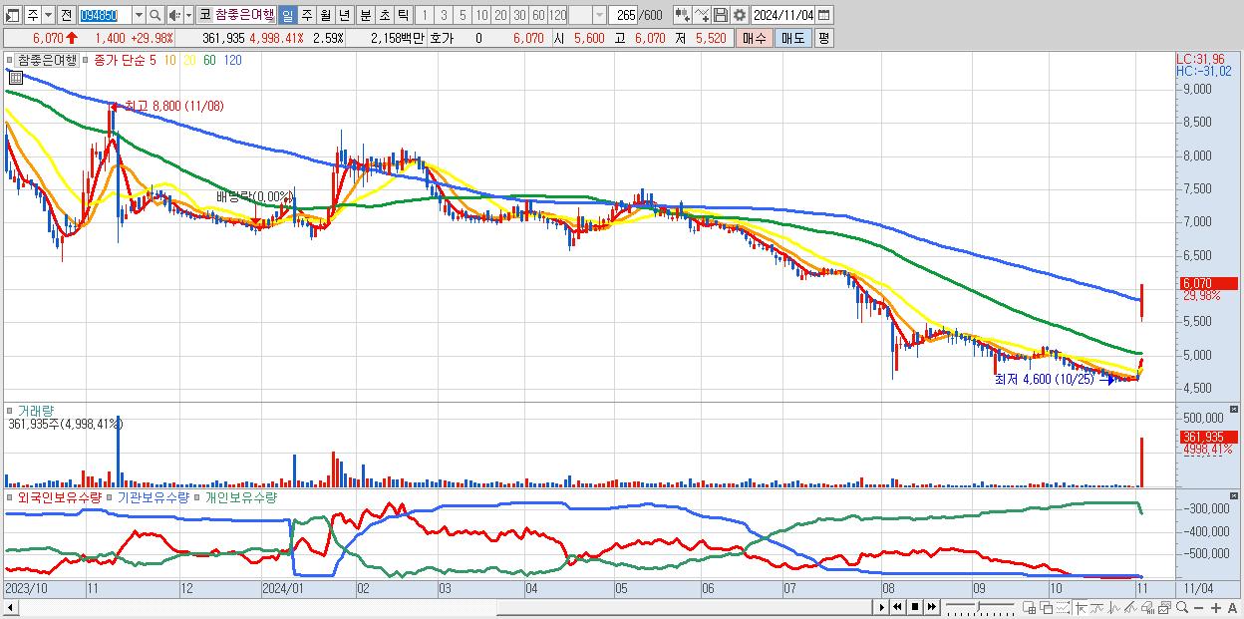Open the calendar date picker icon
The width and height of the screenshot is (1244, 619).
coord(824,15)
